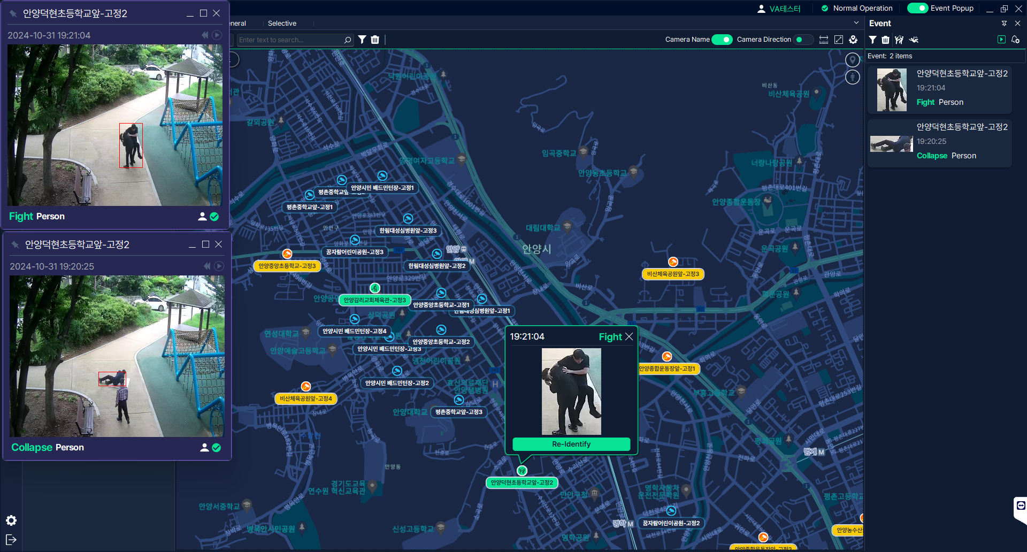
Task: Click person icon in the Collapse Person popup footer
Action: (x=204, y=448)
